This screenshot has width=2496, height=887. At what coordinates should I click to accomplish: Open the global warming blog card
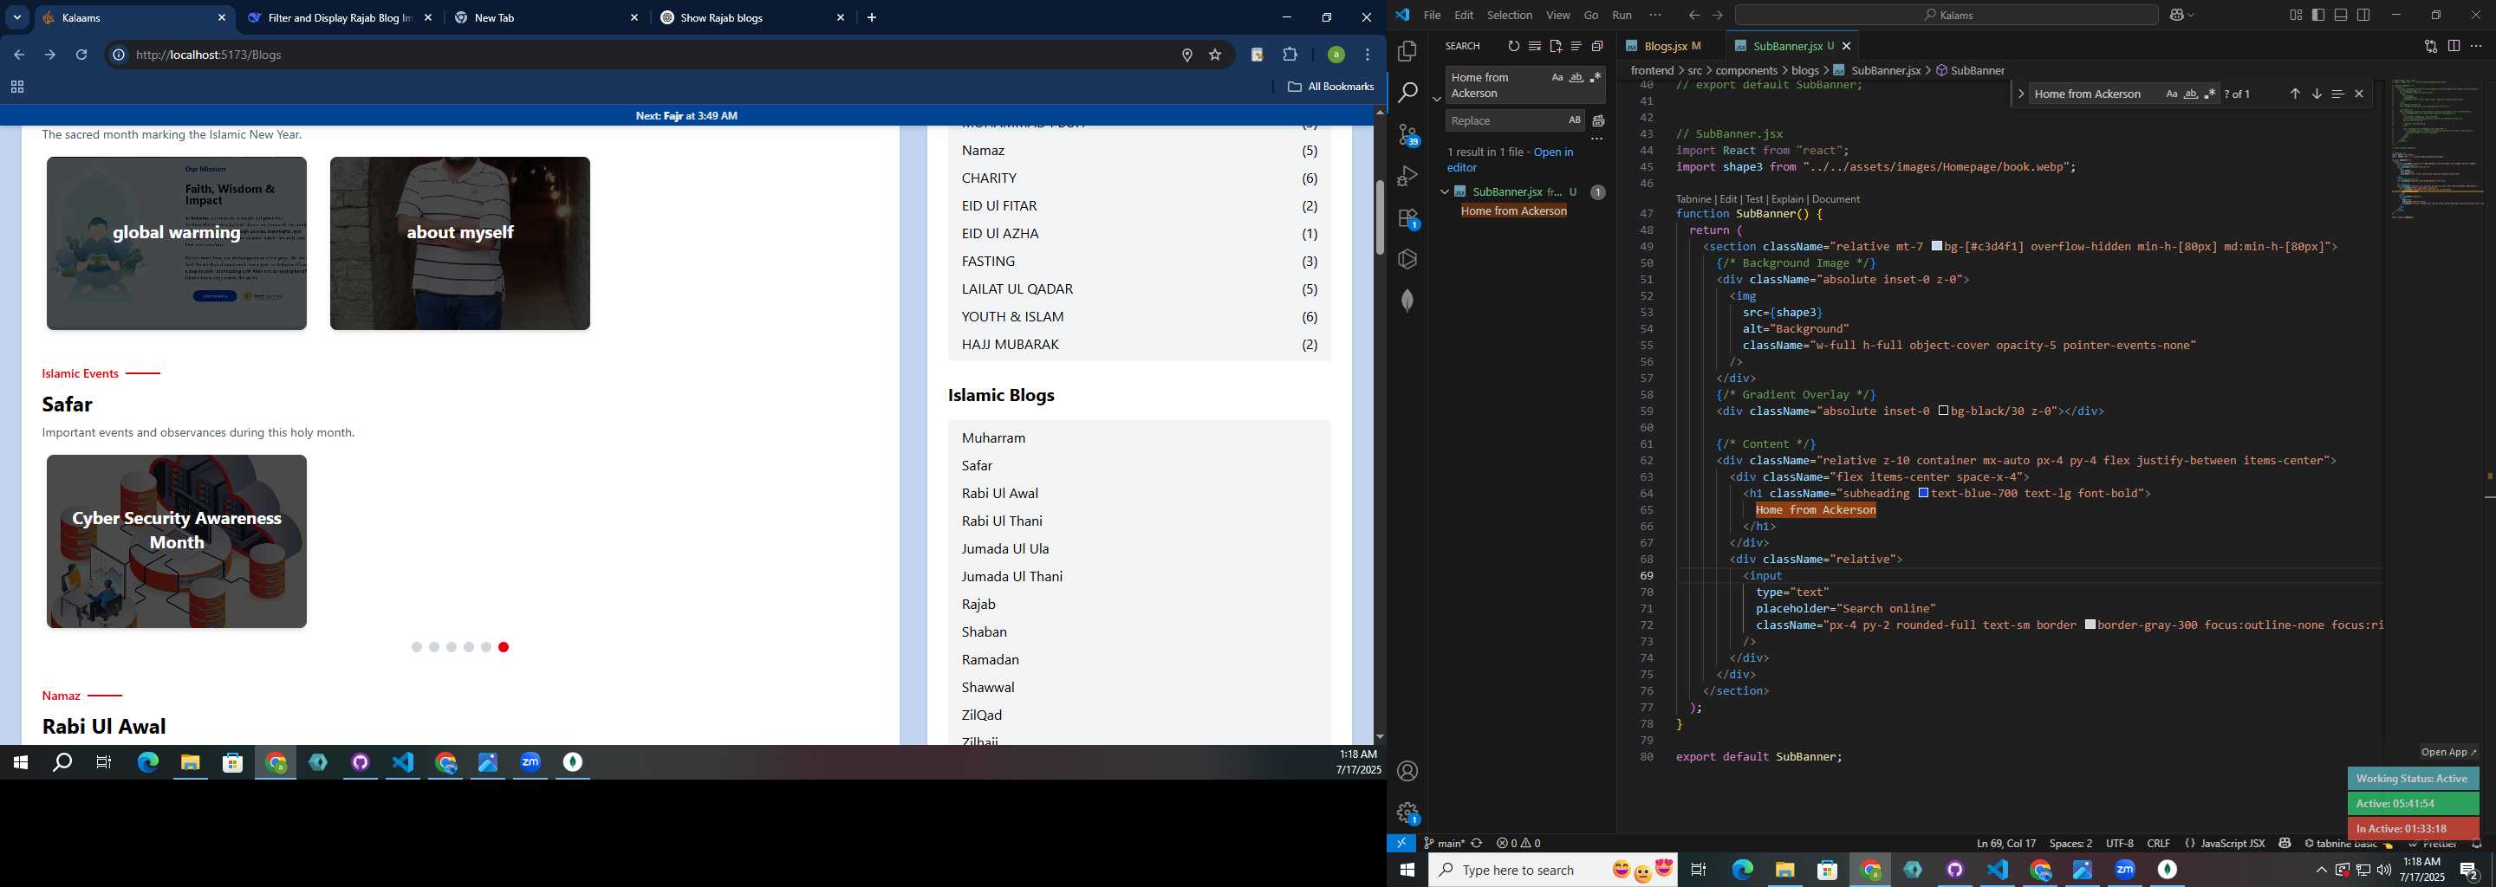(x=176, y=243)
